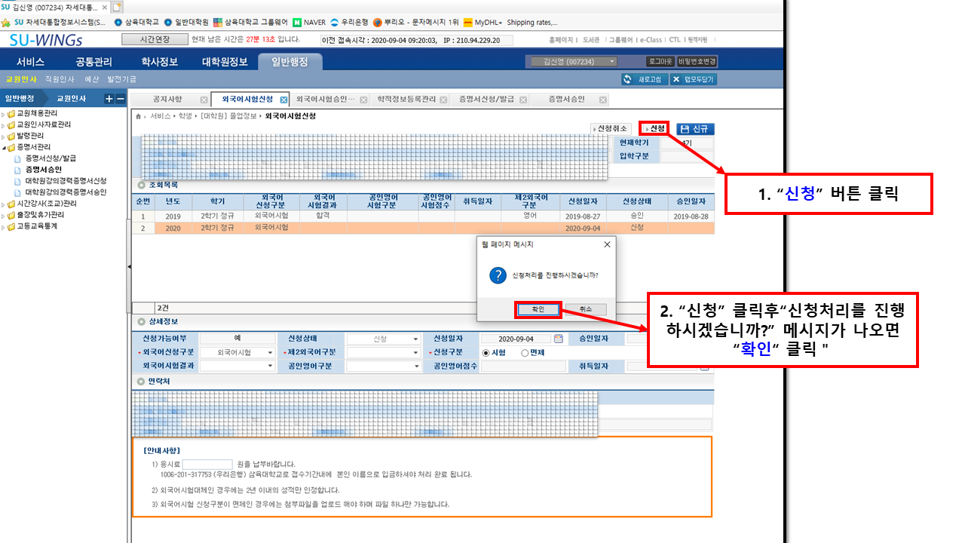The width and height of the screenshot is (965, 543).
Task: Close the 외국어시험신청 tab with its X icon
Action: coord(283,100)
